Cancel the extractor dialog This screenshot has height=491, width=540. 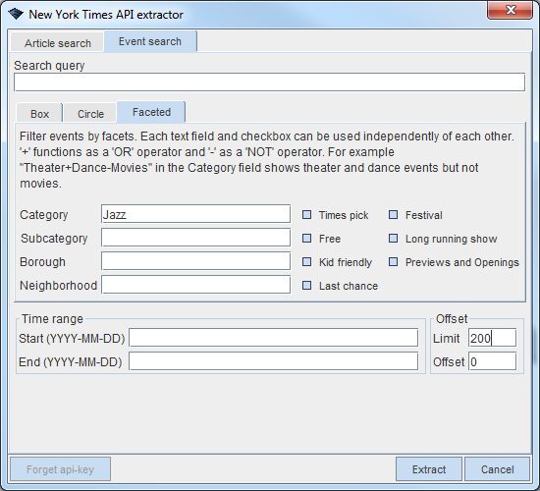coord(497,469)
